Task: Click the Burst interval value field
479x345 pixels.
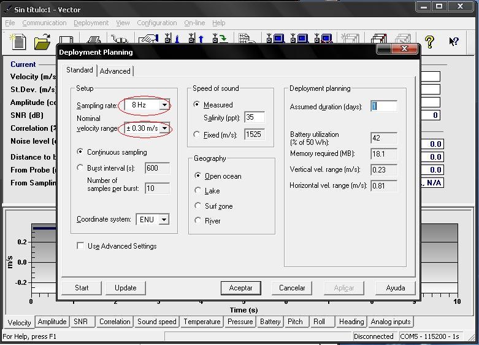Action: [x=157, y=168]
